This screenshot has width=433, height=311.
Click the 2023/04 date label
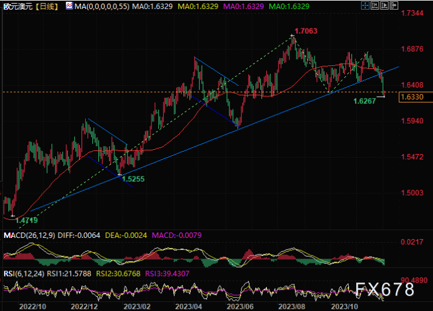click(x=188, y=306)
